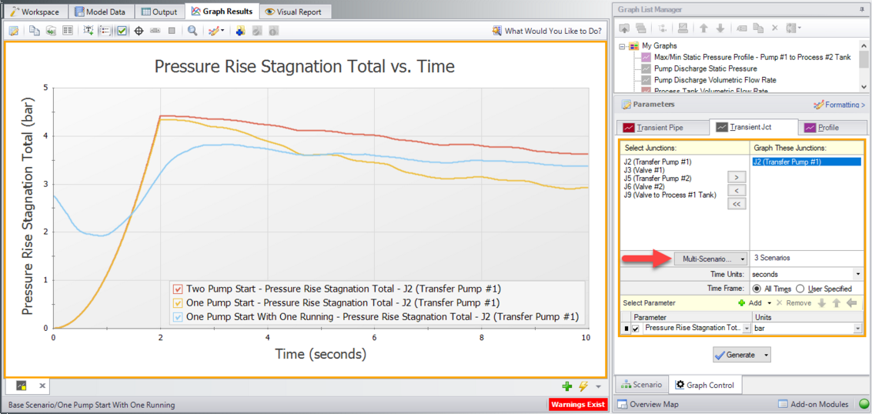The height and width of the screenshot is (414, 872).
Task: Switch to the Scenario tab
Action: coord(640,385)
